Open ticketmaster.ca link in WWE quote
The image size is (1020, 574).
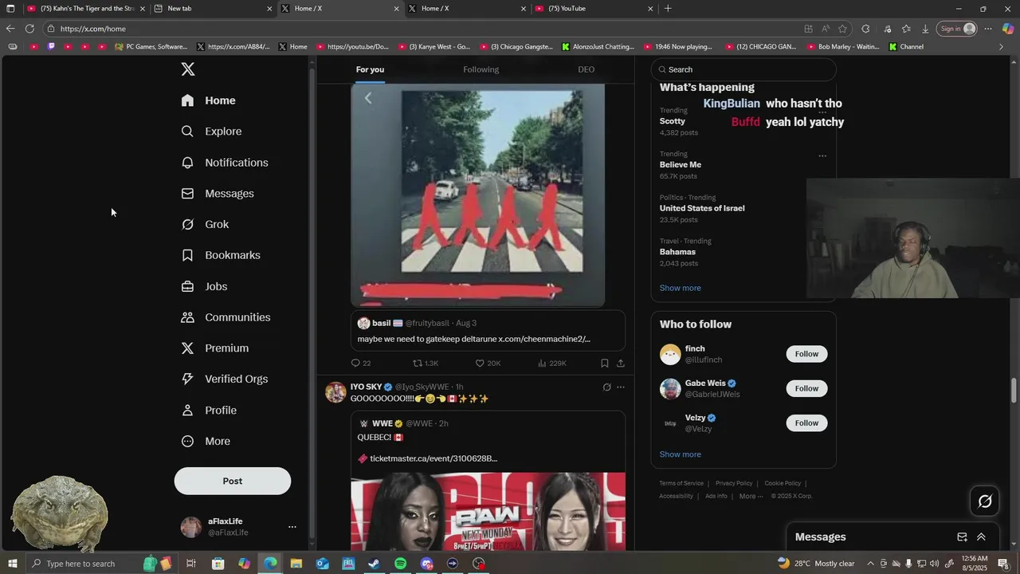[x=433, y=458]
